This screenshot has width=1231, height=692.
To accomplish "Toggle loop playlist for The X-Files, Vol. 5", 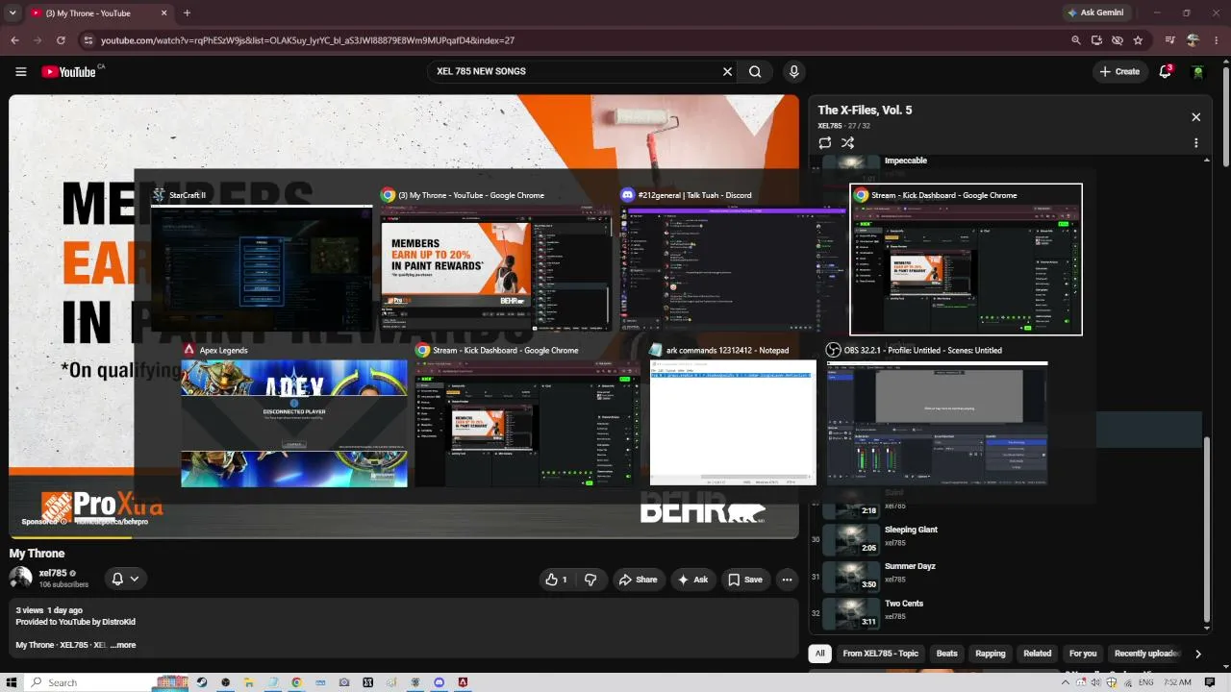I will click(825, 142).
